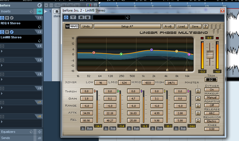Open the Waves help question mark

[x=205, y=27]
